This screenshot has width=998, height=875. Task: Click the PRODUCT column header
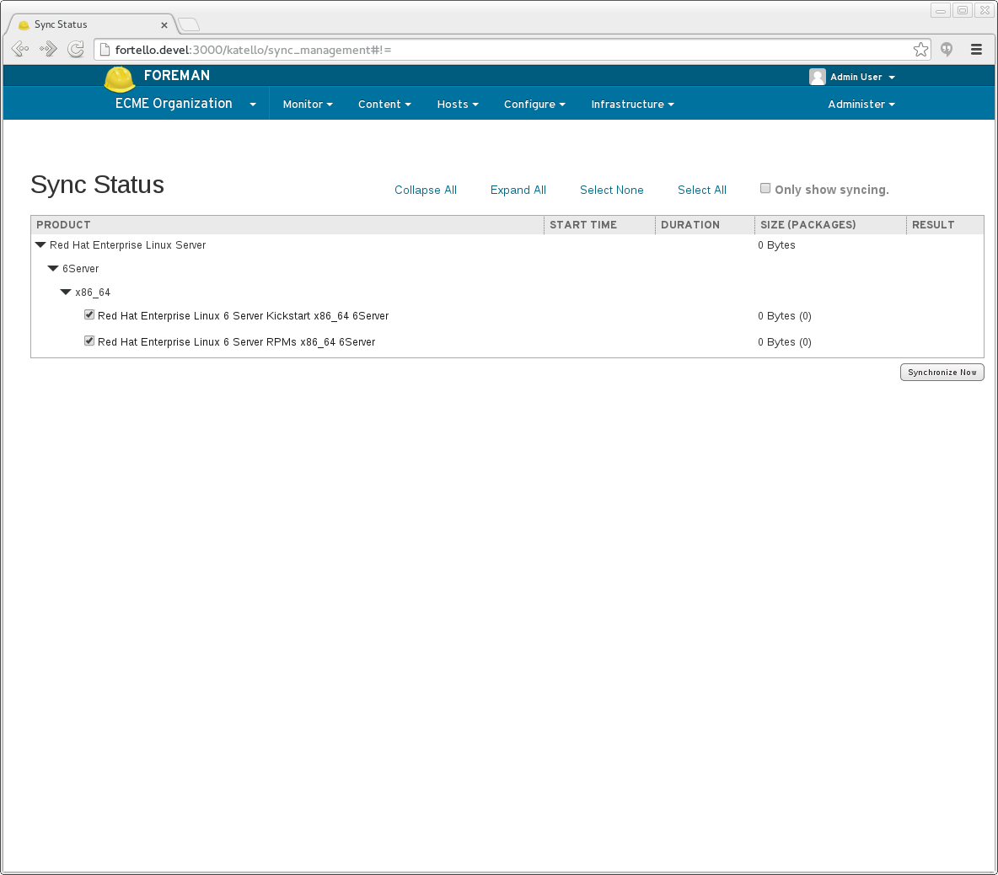tap(64, 224)
